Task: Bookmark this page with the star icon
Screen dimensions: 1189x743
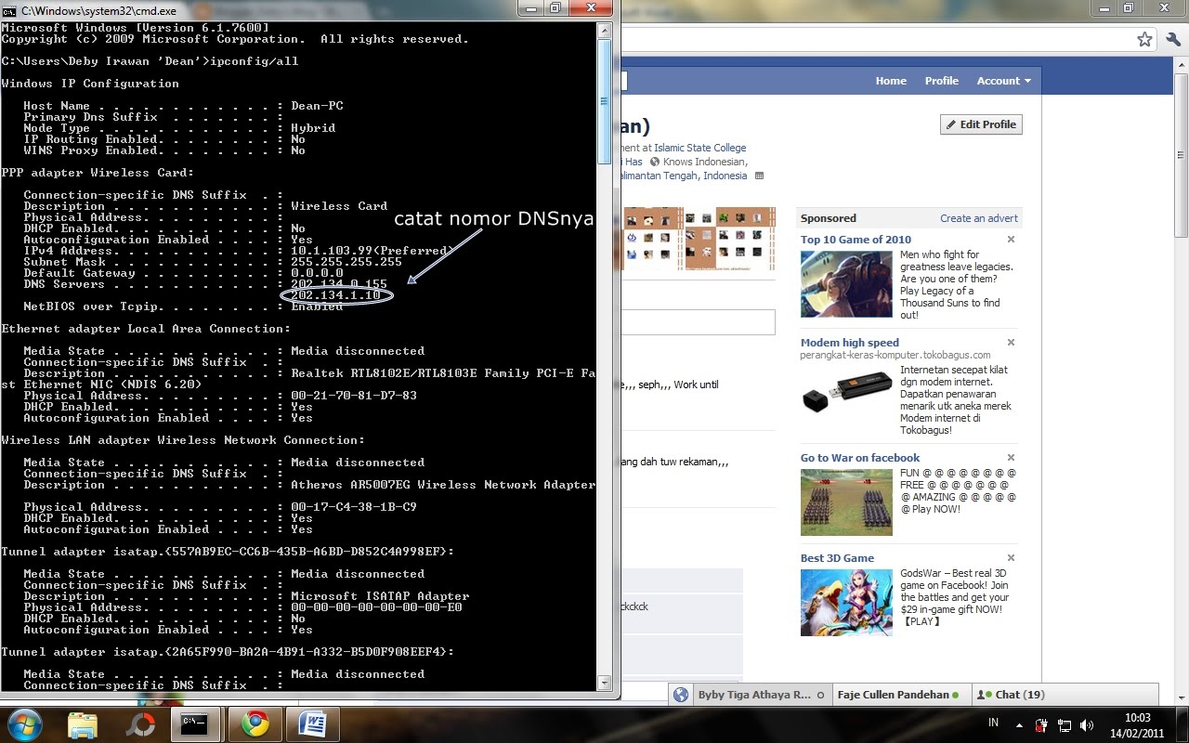Action: (x=1145, y=39)
